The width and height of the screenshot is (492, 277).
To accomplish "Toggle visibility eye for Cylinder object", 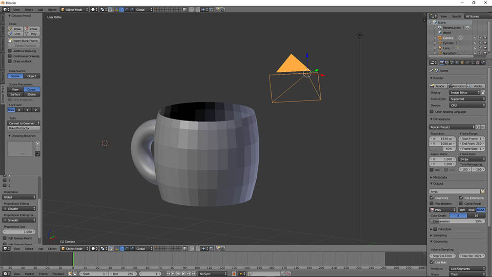I will [475, 43].
